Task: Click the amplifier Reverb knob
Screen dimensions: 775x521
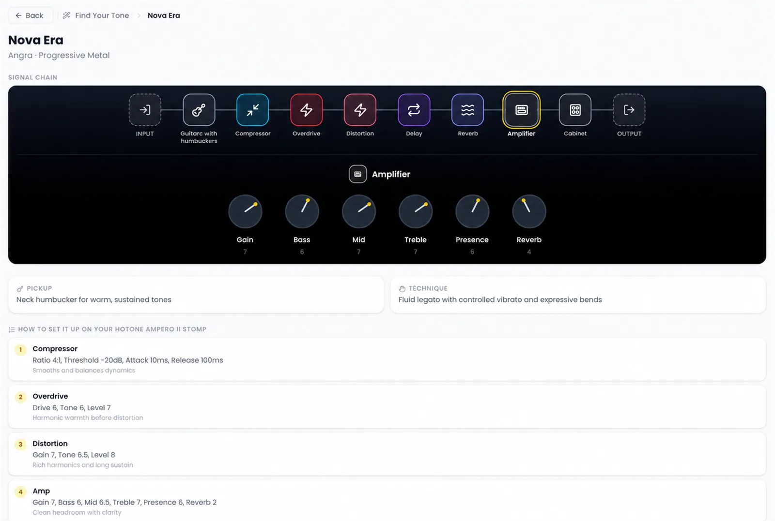Action: coord(529,211)
